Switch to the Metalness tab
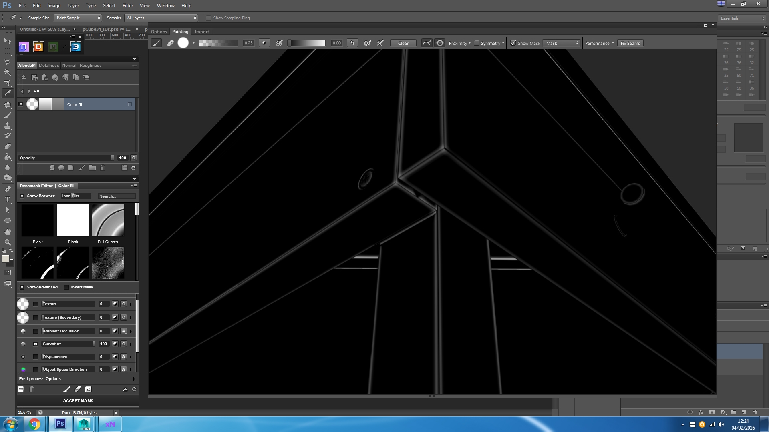Viewport: 769px width, 432px height. (x=49, y=66)
